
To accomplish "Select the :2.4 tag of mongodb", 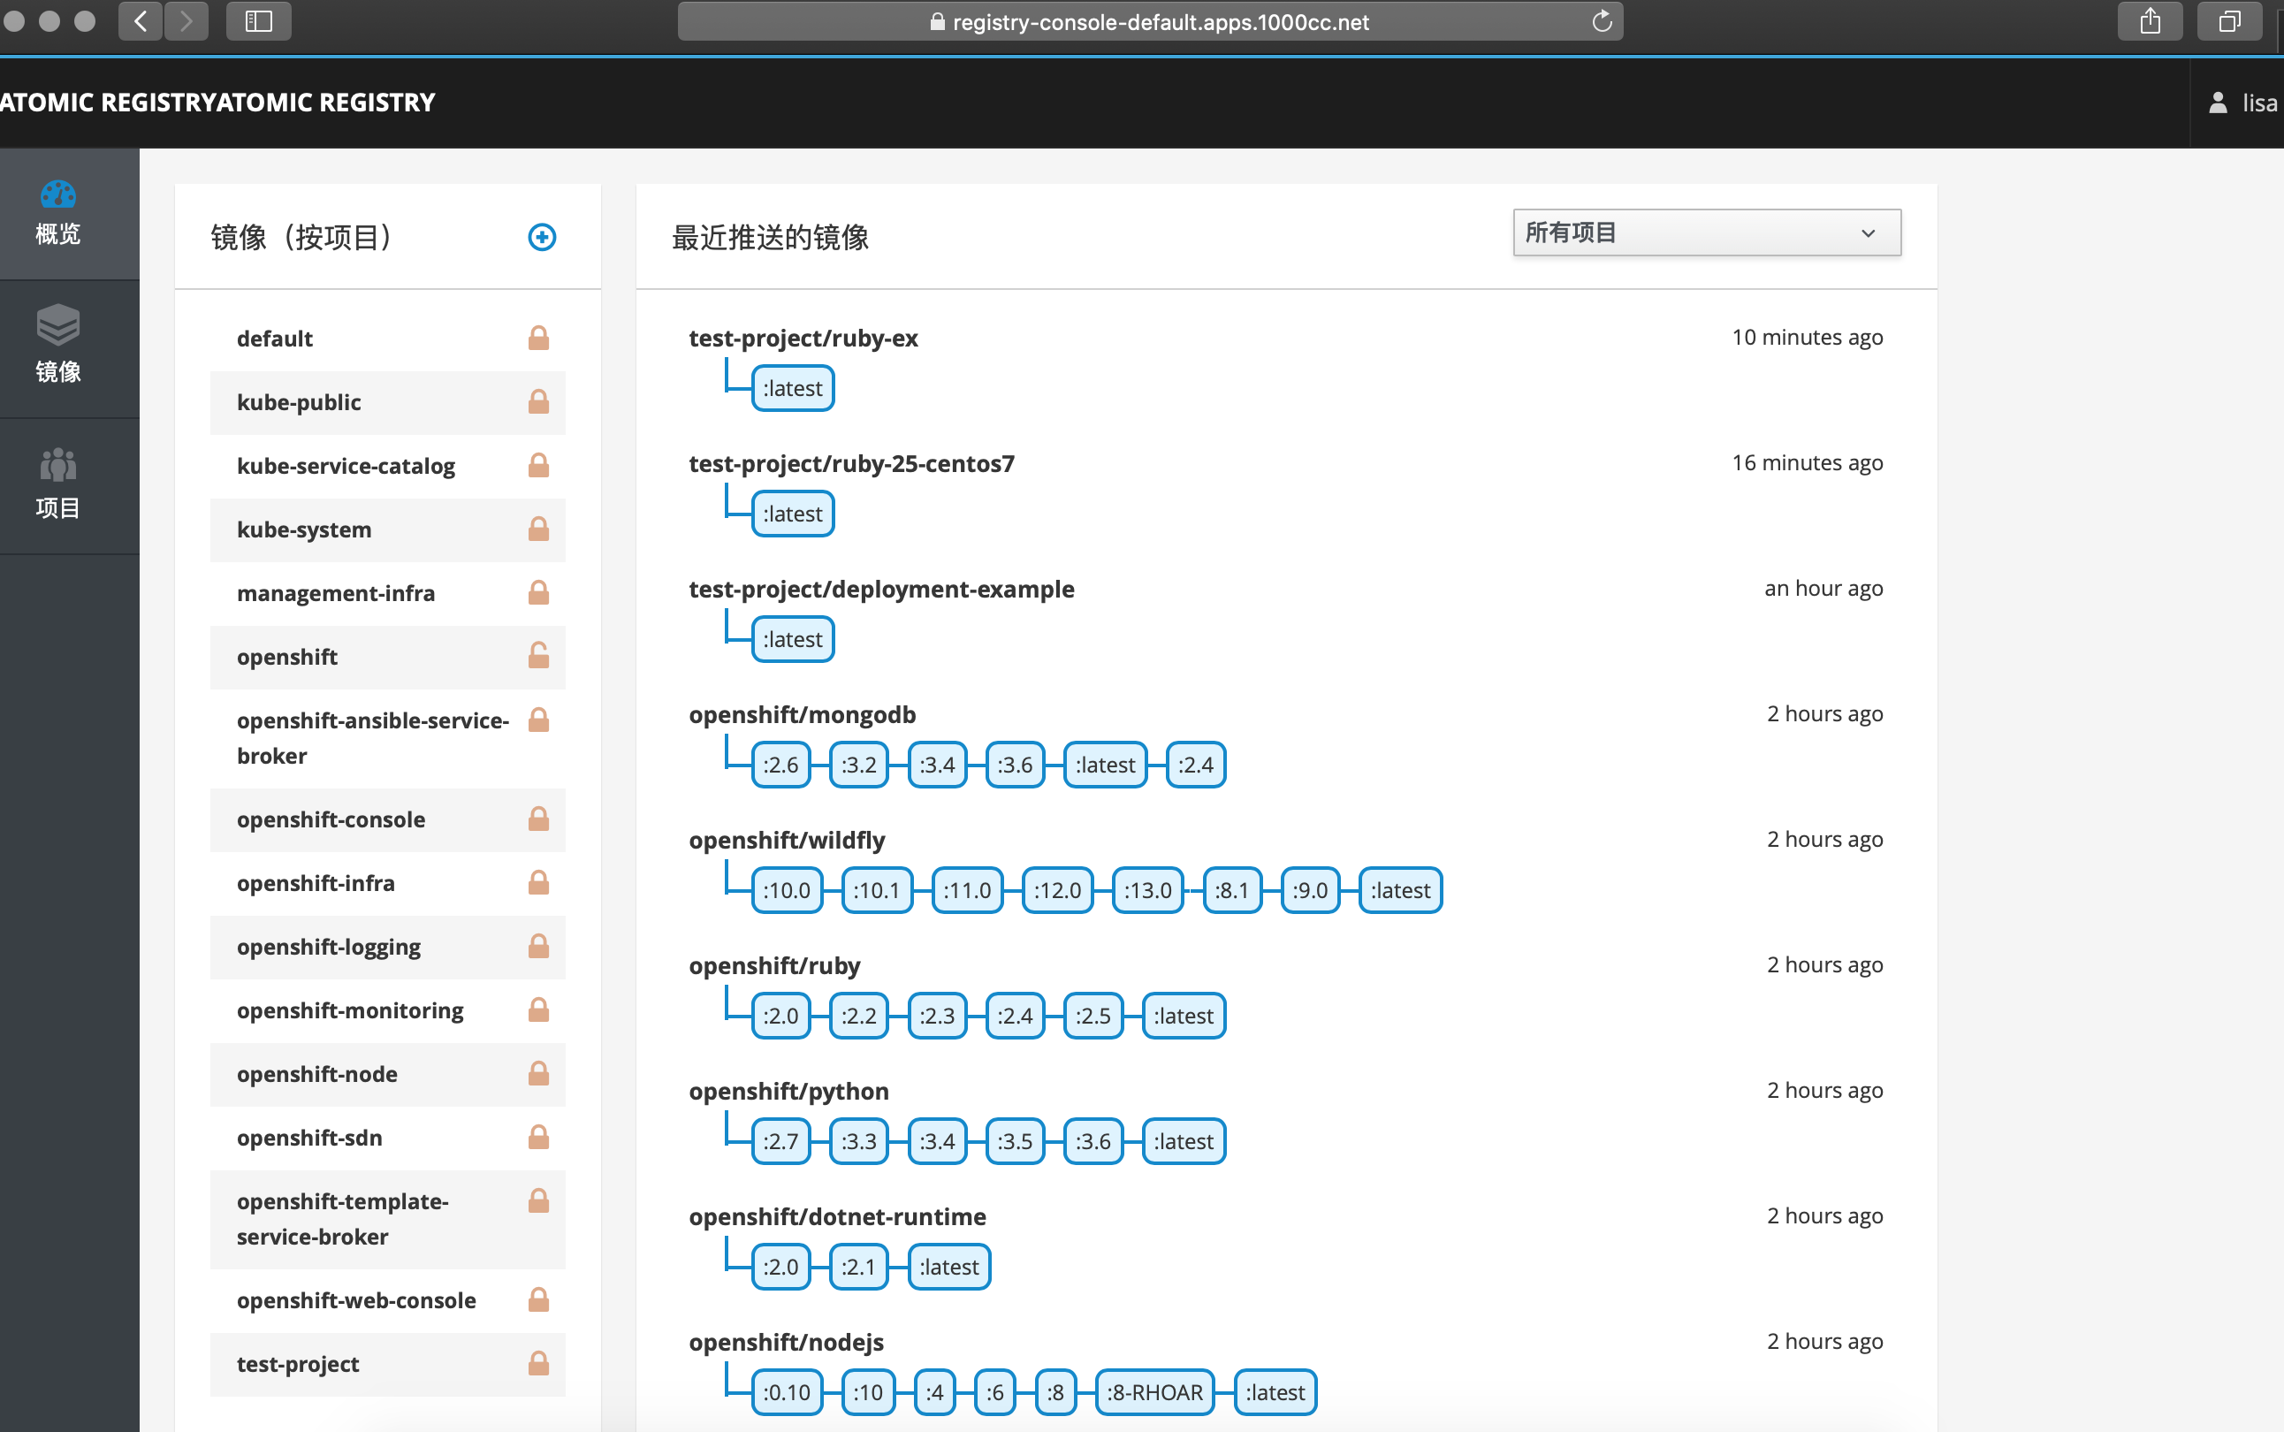I will [1195, 765].
